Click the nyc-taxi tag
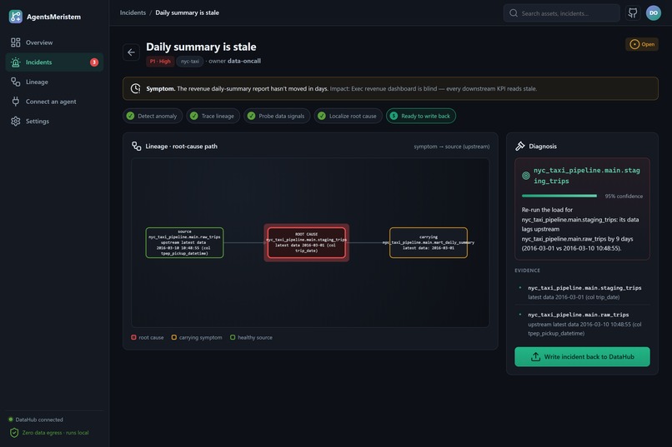 click(190, 61)
